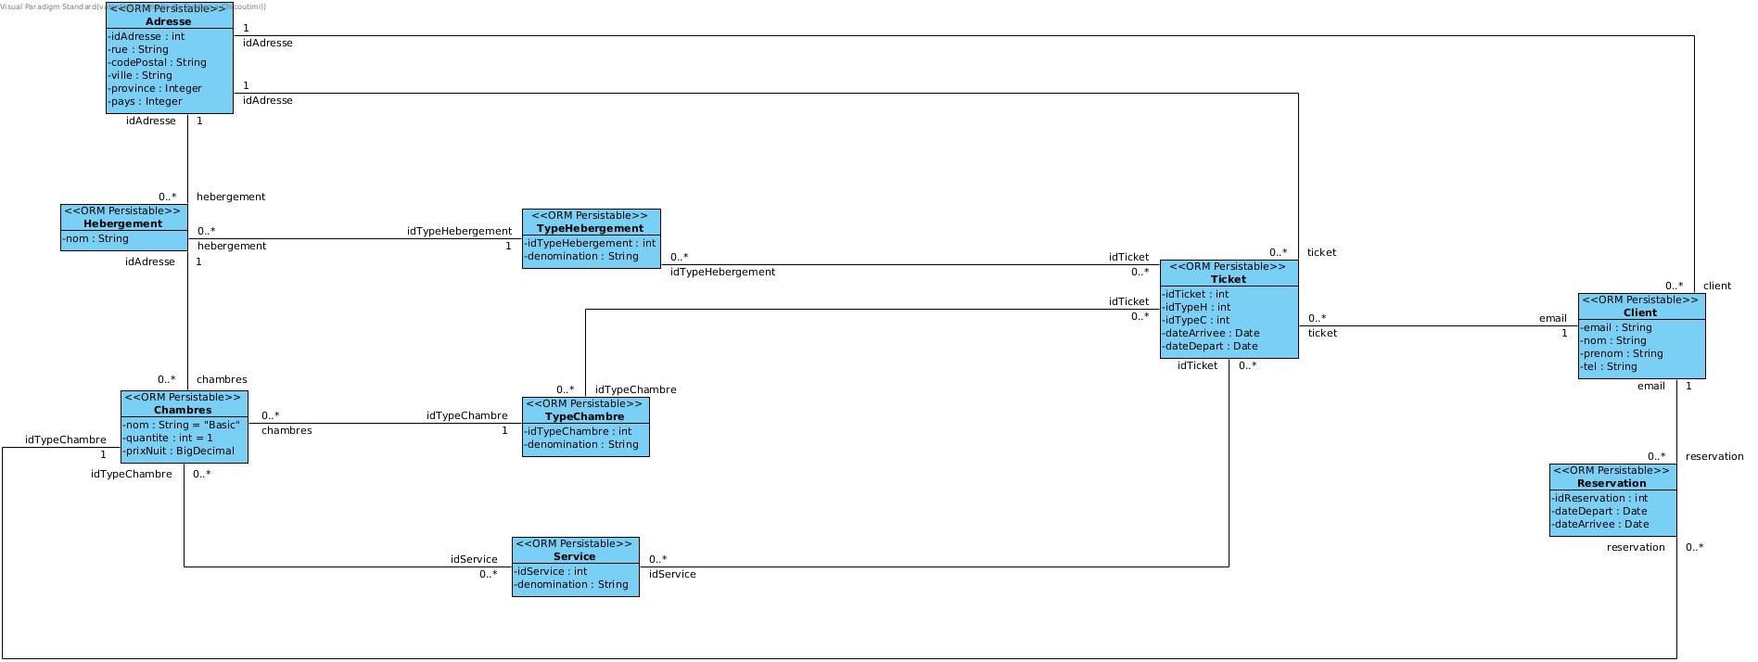Click the Ticket class title
The width and height of the screenshot is (1758, 662).
tap(1229, 279)
